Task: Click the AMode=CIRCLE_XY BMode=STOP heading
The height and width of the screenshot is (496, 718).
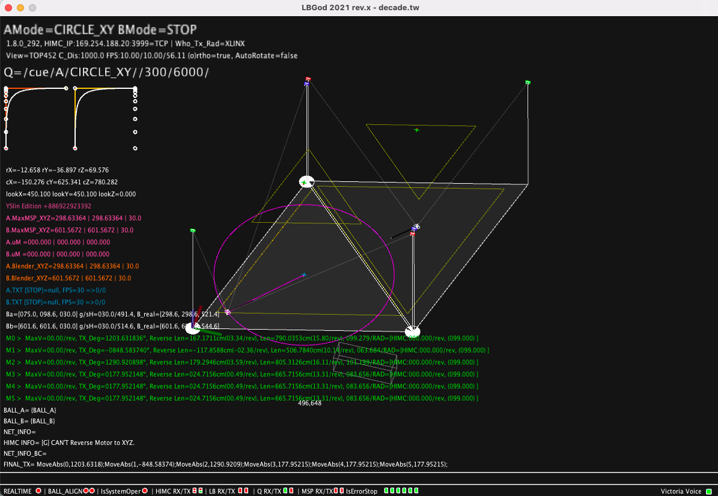Action: [x=100, y=30]
